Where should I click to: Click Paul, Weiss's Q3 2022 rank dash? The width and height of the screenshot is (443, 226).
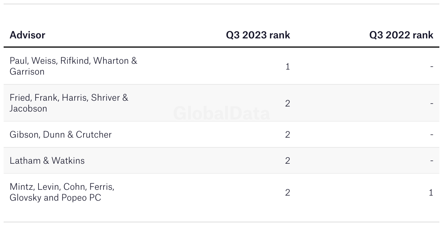point(431,67)
